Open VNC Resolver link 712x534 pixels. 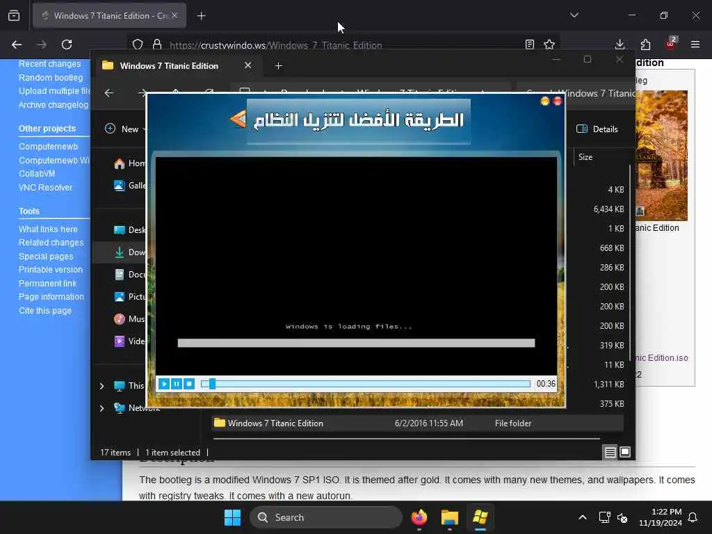45,188
